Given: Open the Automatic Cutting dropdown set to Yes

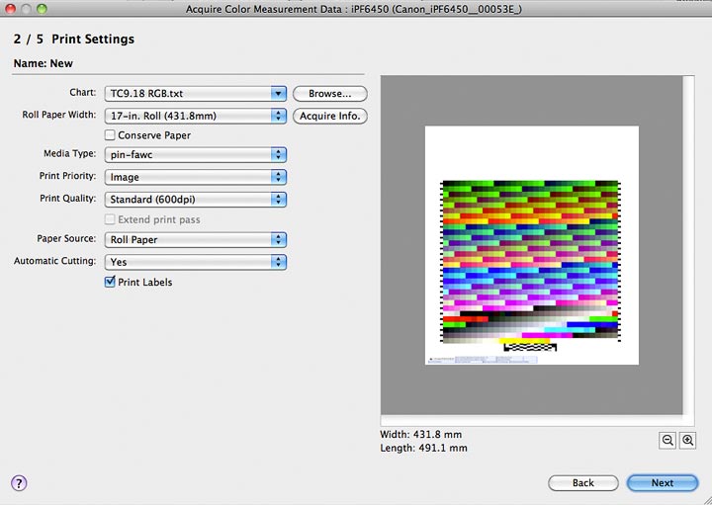Looking at the screenshot, I should 195,262.
